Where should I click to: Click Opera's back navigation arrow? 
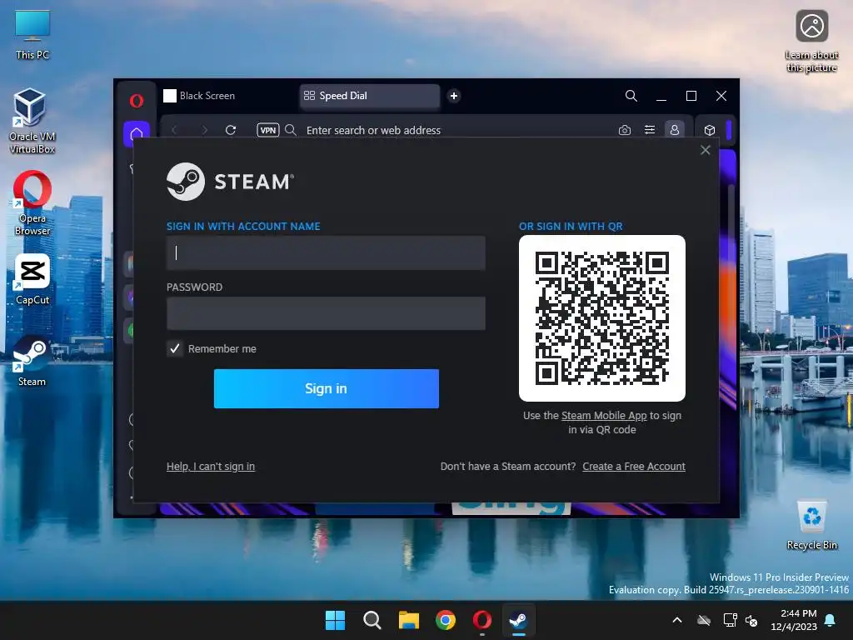[x=175, y=130]
